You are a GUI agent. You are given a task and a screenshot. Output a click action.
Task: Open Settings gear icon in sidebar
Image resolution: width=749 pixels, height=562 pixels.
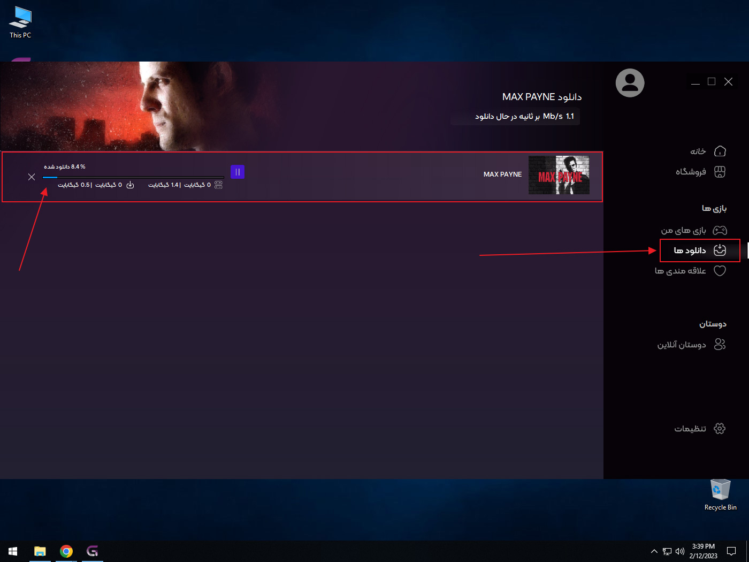(x=720, y=429)
